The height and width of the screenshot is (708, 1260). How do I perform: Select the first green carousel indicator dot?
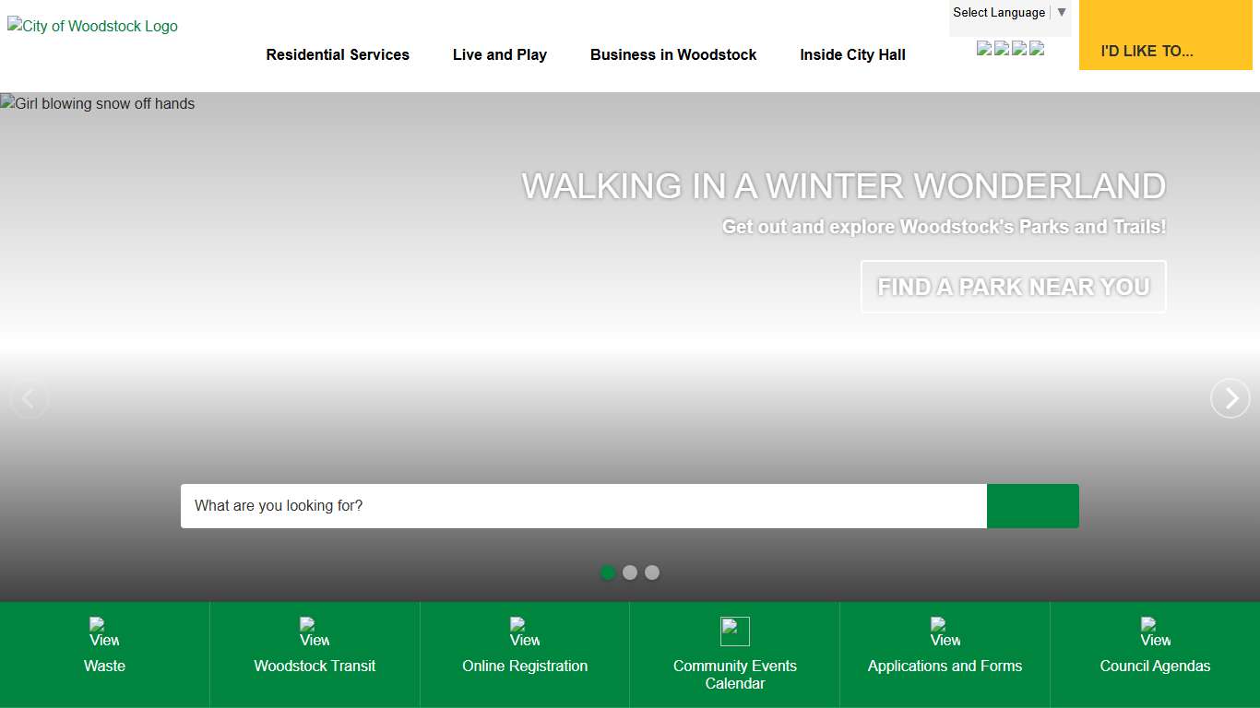click(608, 572)
